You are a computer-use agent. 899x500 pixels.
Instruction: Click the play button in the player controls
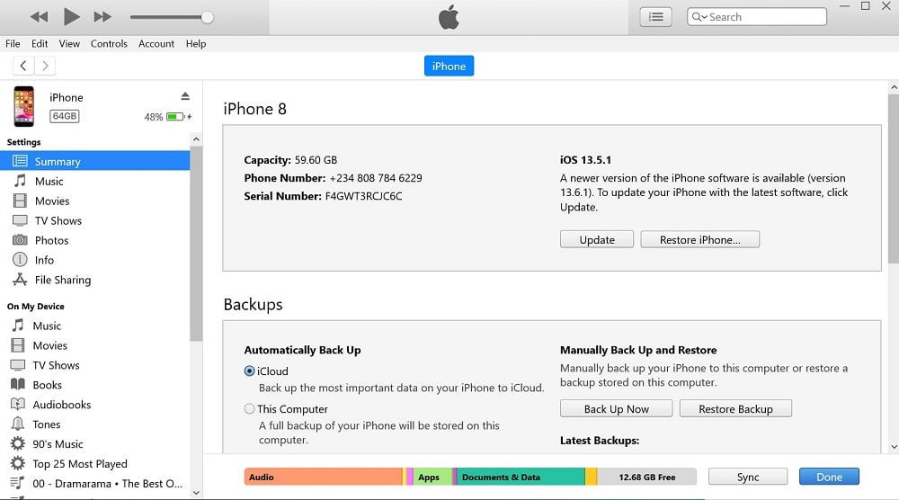71,16
